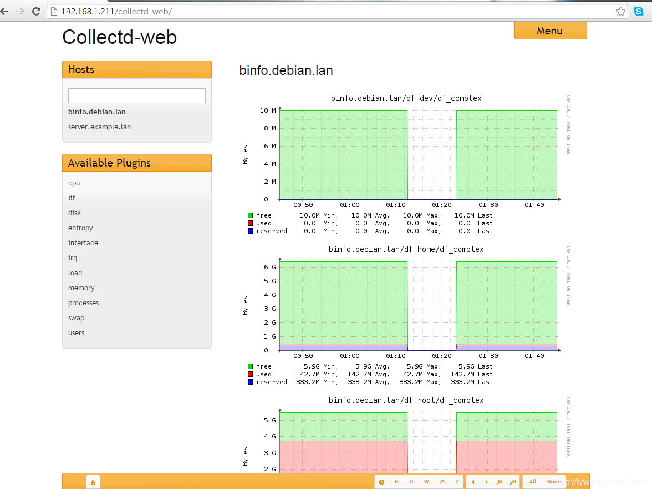Click the All button in bottom toolbar
The height and width of the screenshot is (489, 652).
click(x=532, y=482)
